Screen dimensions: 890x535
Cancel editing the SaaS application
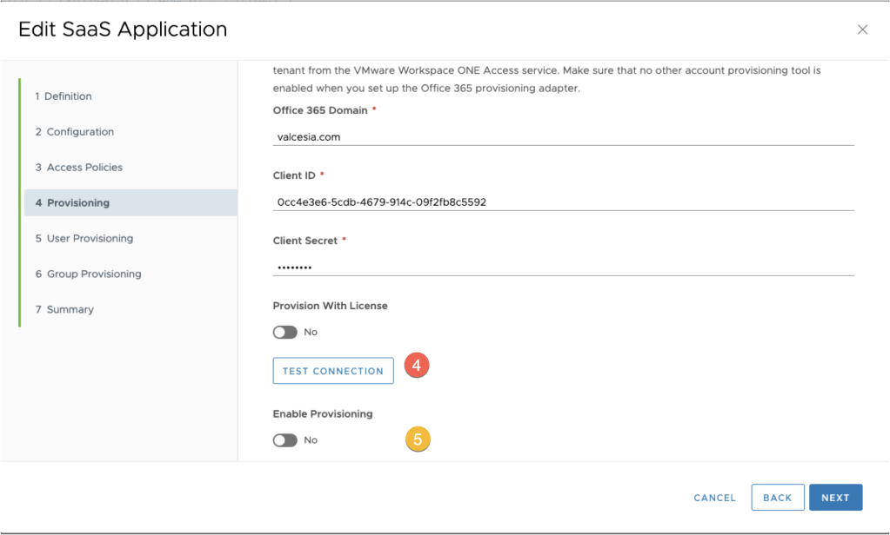click(x=714, y=498)
